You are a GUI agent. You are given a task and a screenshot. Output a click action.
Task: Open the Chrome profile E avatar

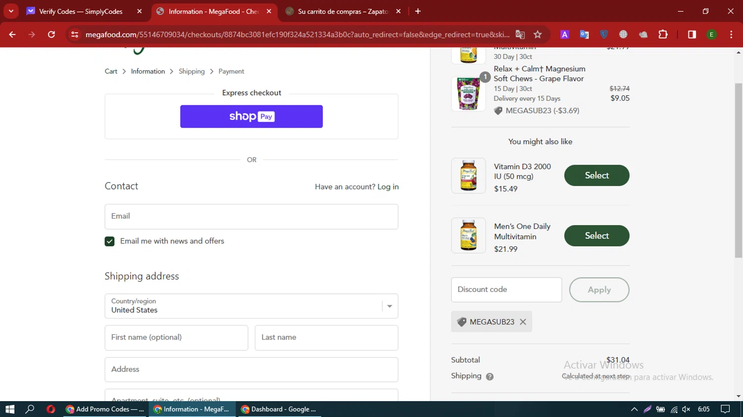coord(712,35)
